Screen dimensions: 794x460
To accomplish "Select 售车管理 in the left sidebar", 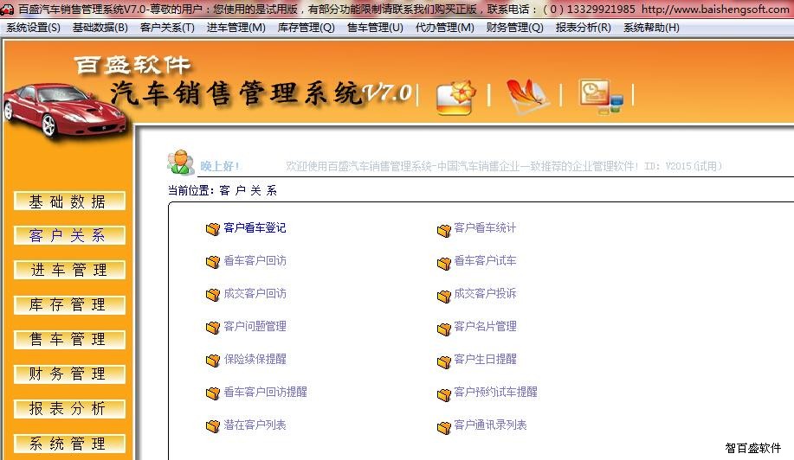I will pyautogui.click(x=68, y=340).
